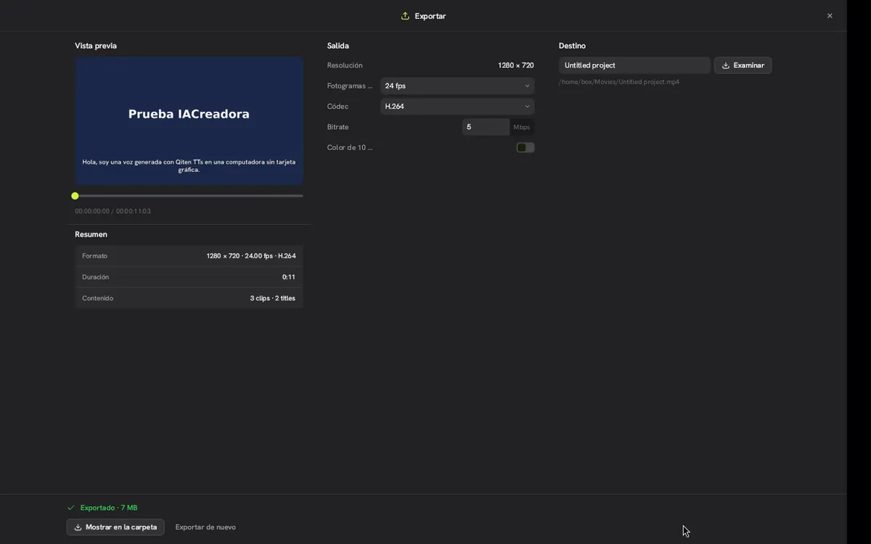Toggle the Color de 10 bits switch
The height and width of the screenshot is (544, 871).
coord(526,147)
